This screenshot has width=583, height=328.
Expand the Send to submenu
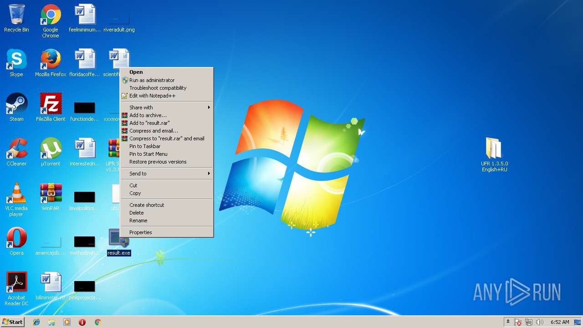[x=167, y=174]
